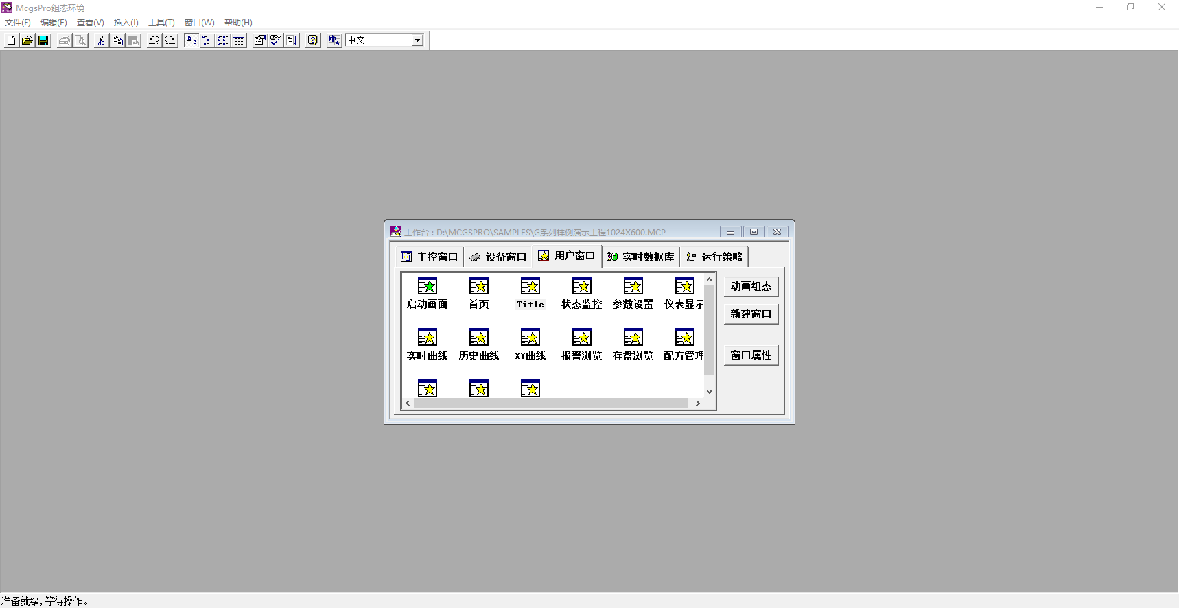Open the 文件(F) menu
Viewport: 1179px width, 608px height.
coord(18,23)
